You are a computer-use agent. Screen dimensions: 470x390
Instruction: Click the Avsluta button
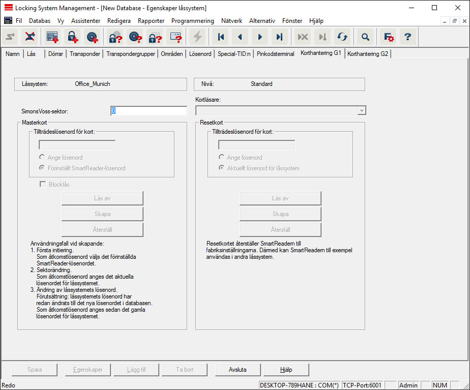click(238, 370)
